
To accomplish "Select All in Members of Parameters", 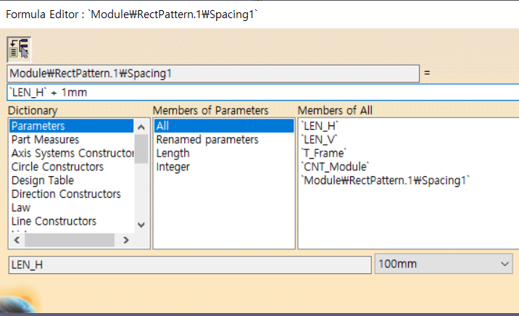I will pyautogui.click(x=224, y=125).
